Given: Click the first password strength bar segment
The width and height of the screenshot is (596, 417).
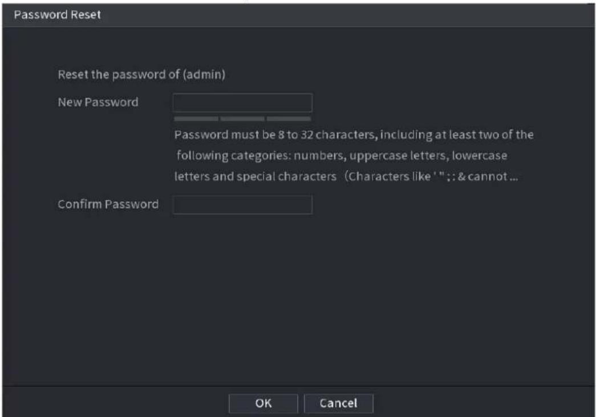Looking at the screenshot, I should [x=196, y=119].
